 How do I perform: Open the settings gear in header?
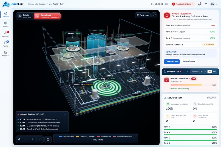[x=206, y=4]
